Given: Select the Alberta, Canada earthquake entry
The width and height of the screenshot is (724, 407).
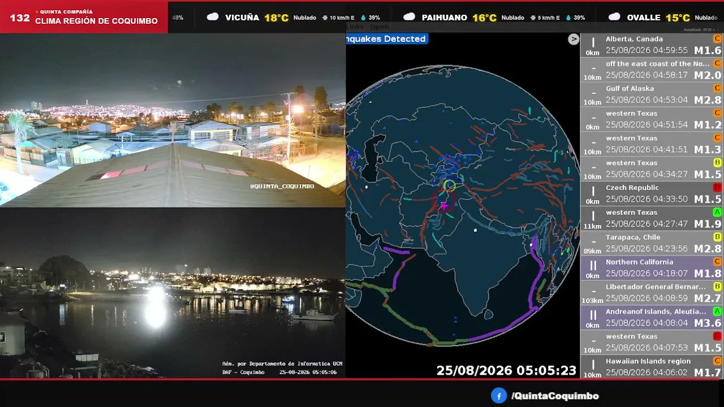Looking at the screenshot, I should coord(652,45).
